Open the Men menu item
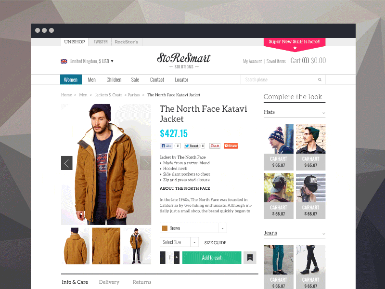385x289 pixels. tap(91, 79)
